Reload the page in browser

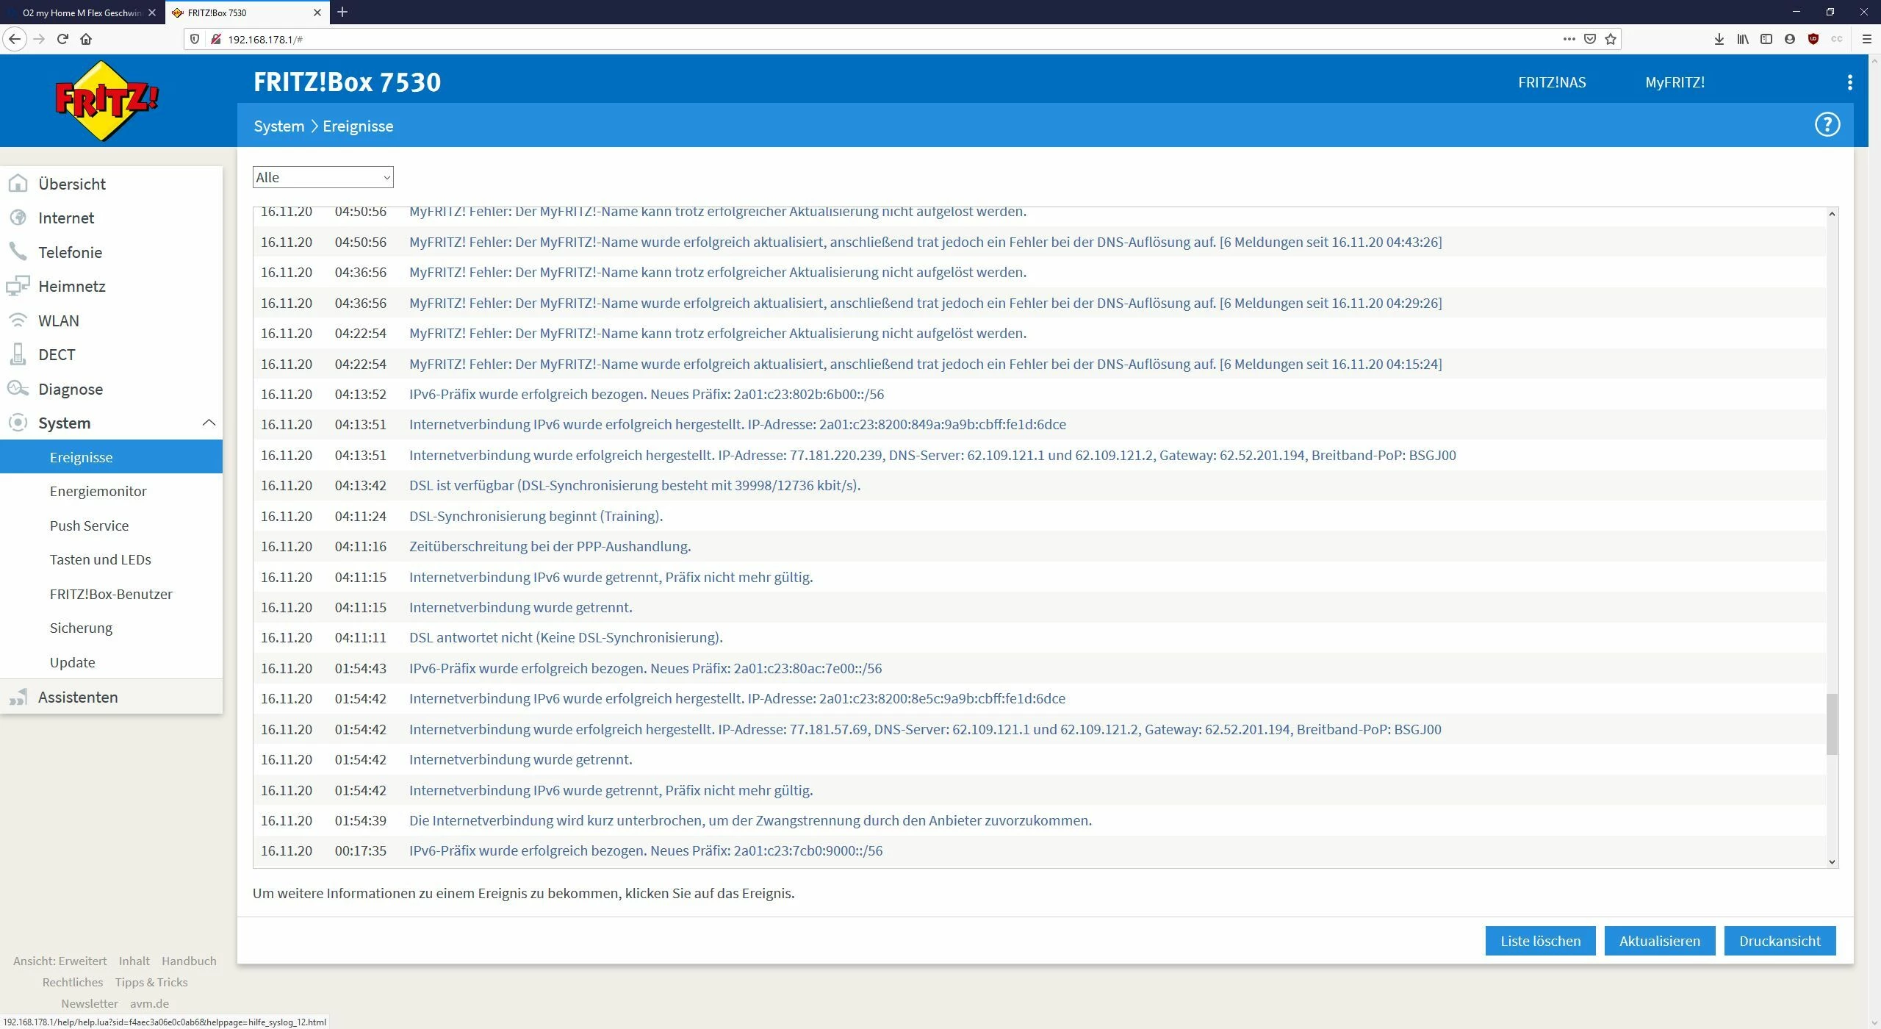coord(62,39)
